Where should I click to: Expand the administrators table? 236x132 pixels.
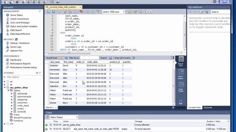coord(12,96)
